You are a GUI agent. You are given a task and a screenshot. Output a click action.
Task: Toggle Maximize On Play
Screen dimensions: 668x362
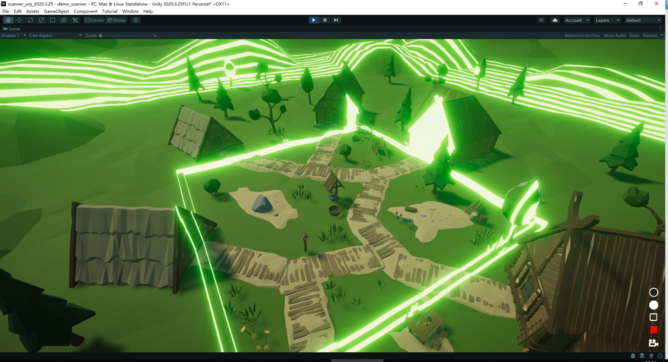582,35
